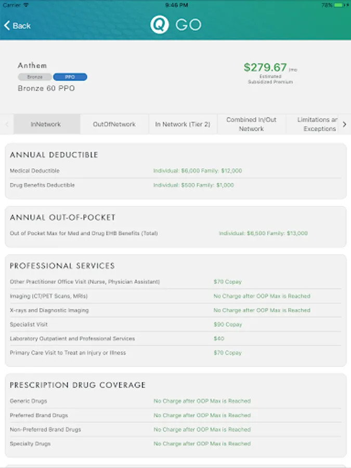Tap the Bronze tier badge

click(x=35, y=77)
